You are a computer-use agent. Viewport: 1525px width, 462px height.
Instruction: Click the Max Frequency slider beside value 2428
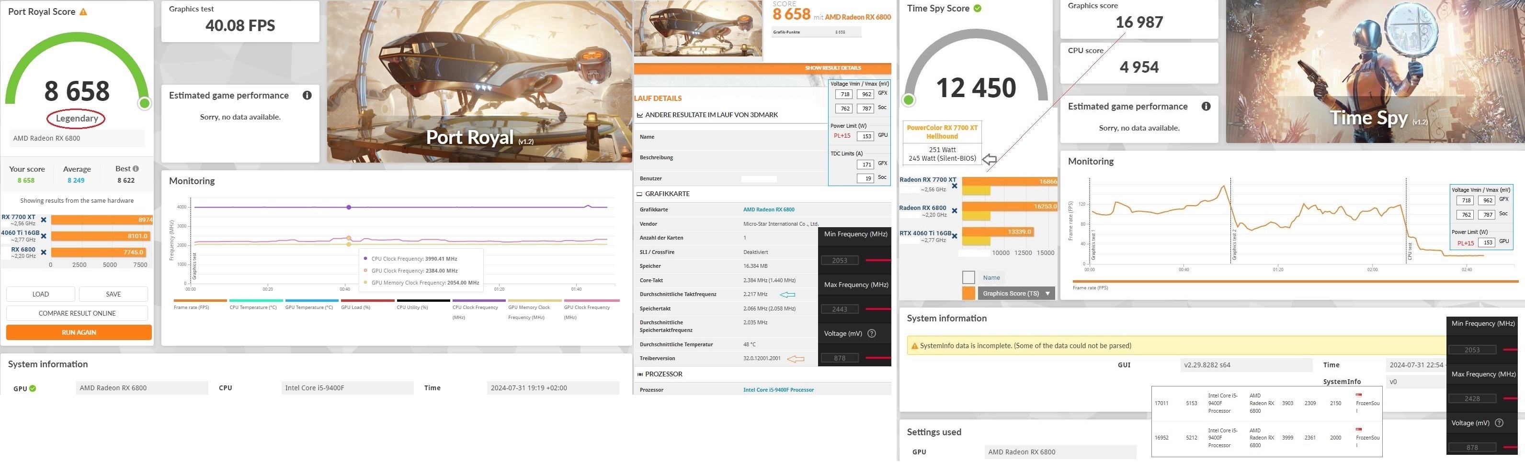click(1510, 399)
